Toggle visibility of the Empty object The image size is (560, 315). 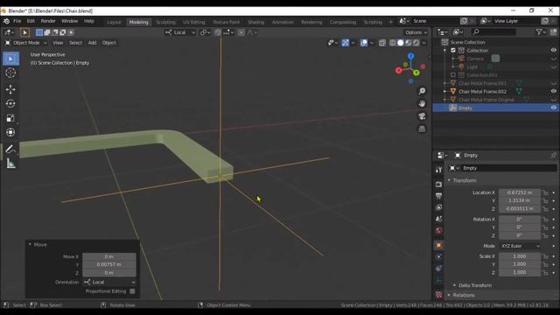pyautogui.click(x=553, y=108)
